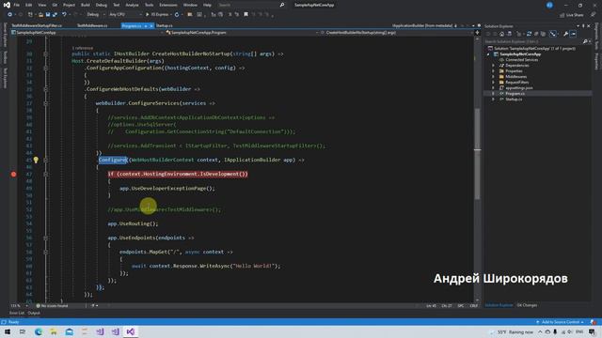
Task: Click the browser refresh toolbar icon
Action: (177, 15)
